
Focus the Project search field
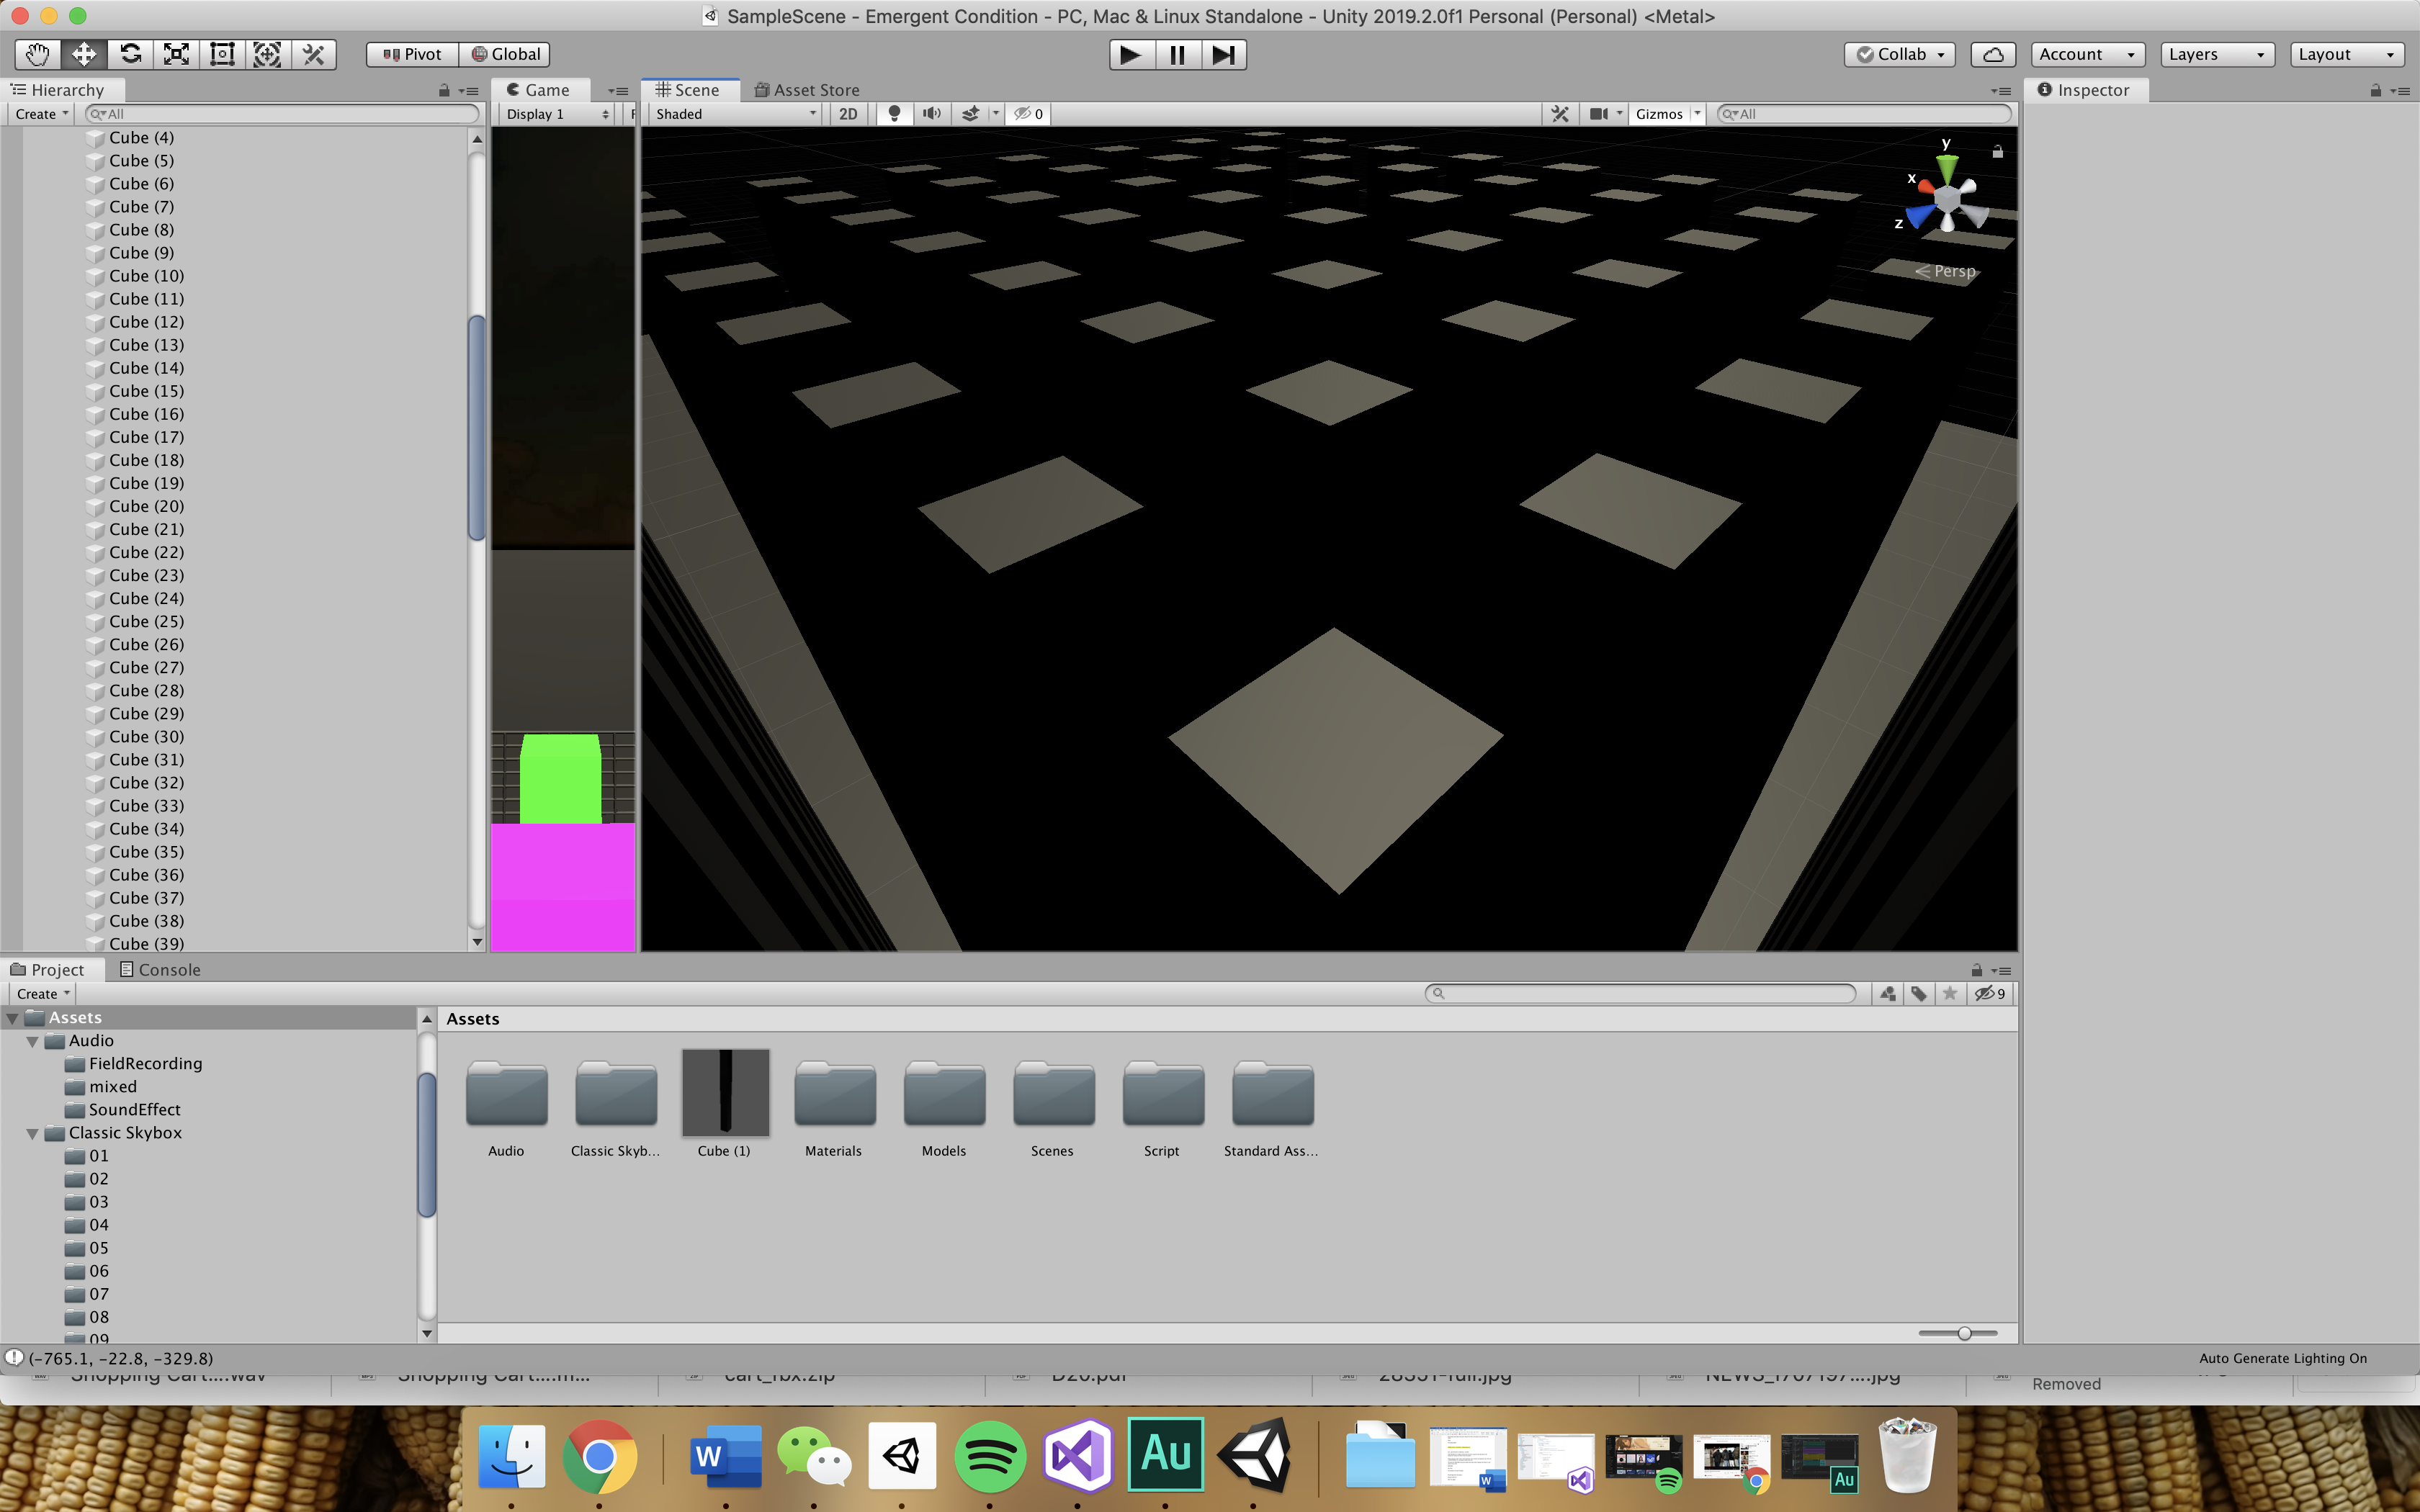point(1640,993)
